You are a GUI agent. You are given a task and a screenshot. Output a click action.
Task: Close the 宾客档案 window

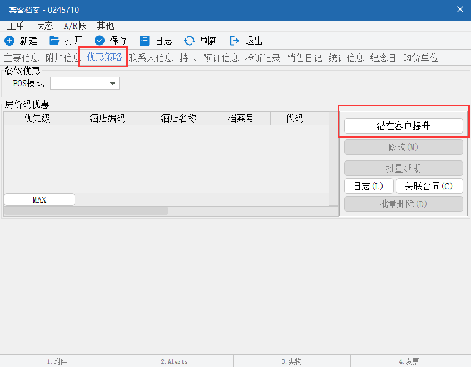(x=460, y=9)
